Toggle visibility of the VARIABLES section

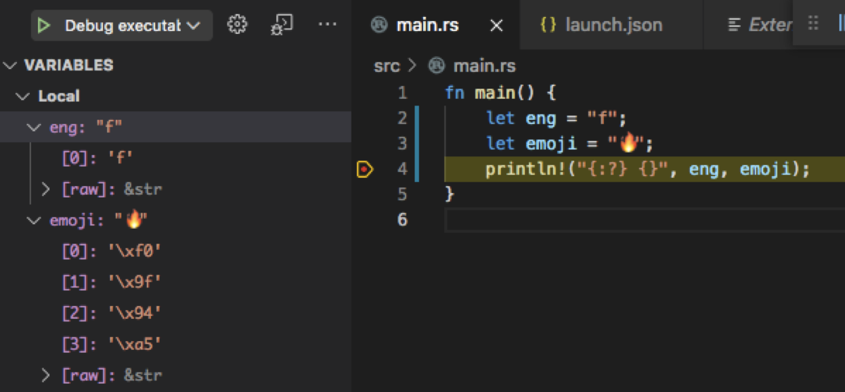click(9, 65)
